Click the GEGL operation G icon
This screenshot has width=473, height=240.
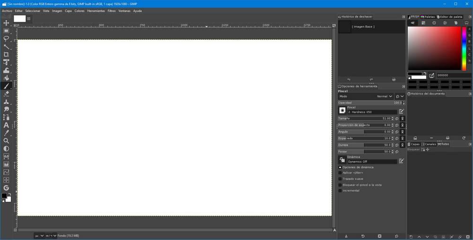(6, 188)
